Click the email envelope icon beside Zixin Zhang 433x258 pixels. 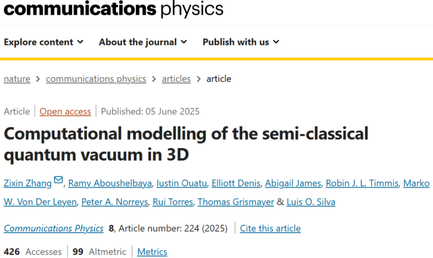pos(59,180)
